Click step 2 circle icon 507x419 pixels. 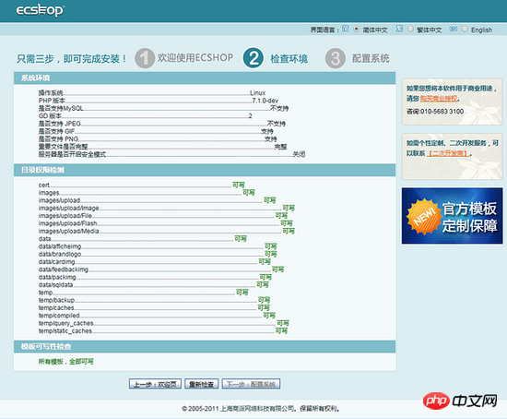[253, 58]
